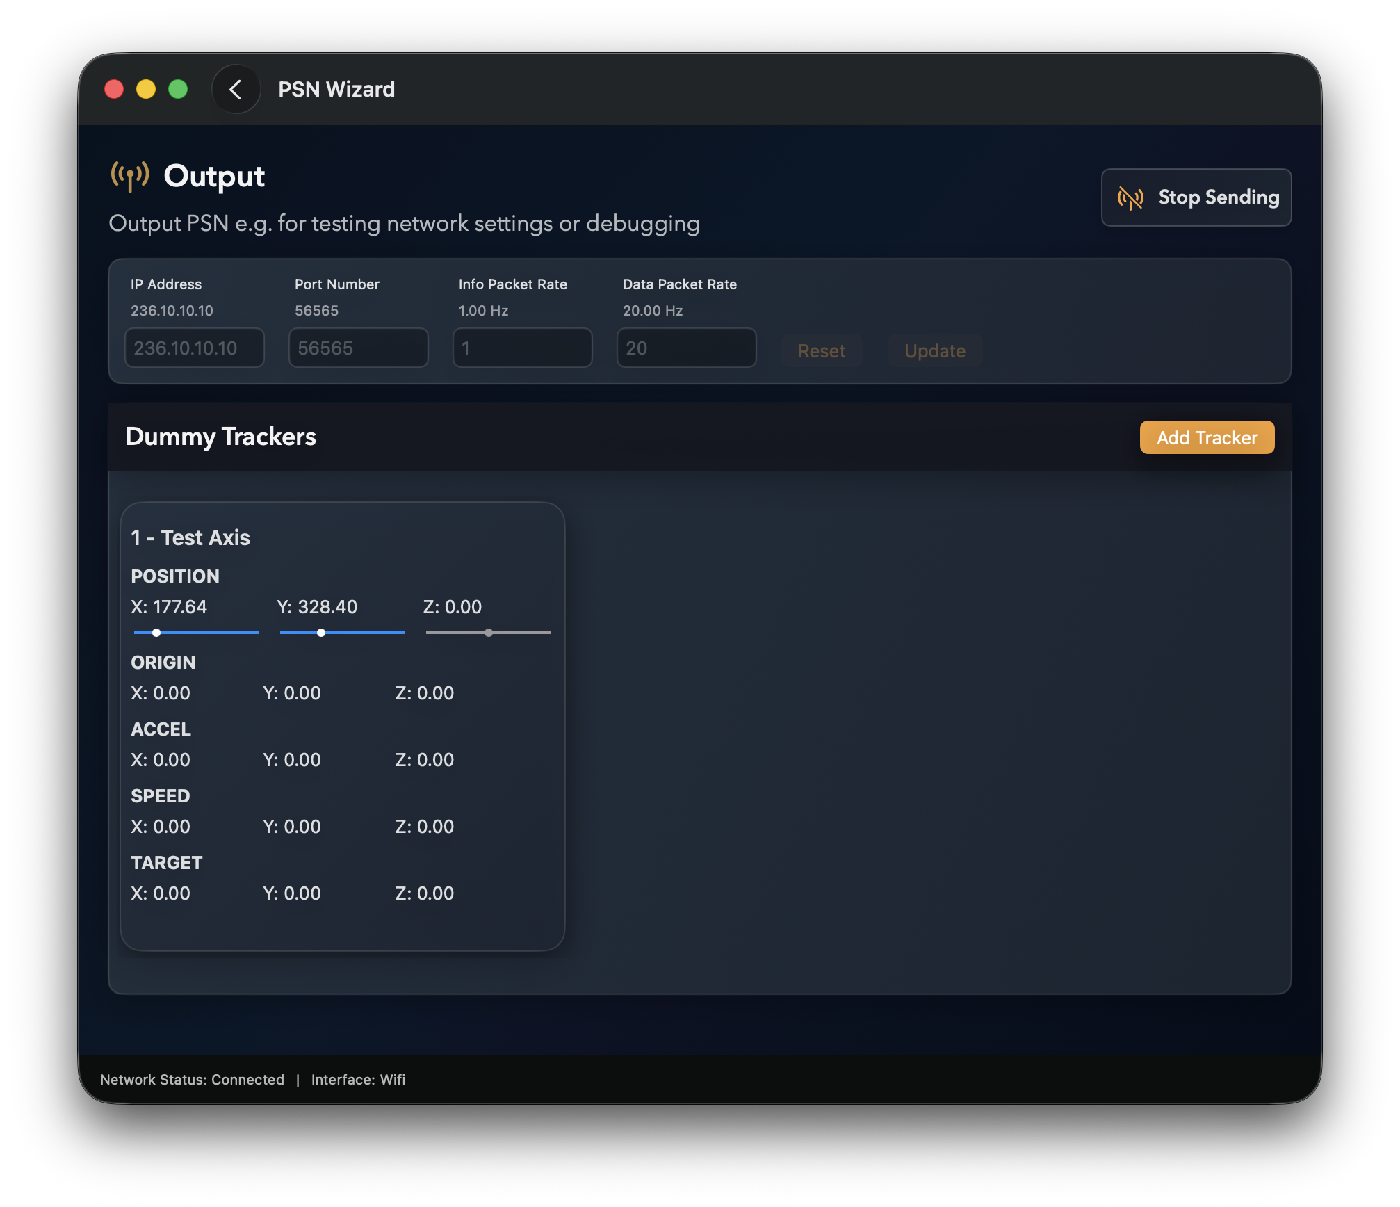
Task: Click the "236.10.10.10" current IP text
Action: tap(172, 311)
